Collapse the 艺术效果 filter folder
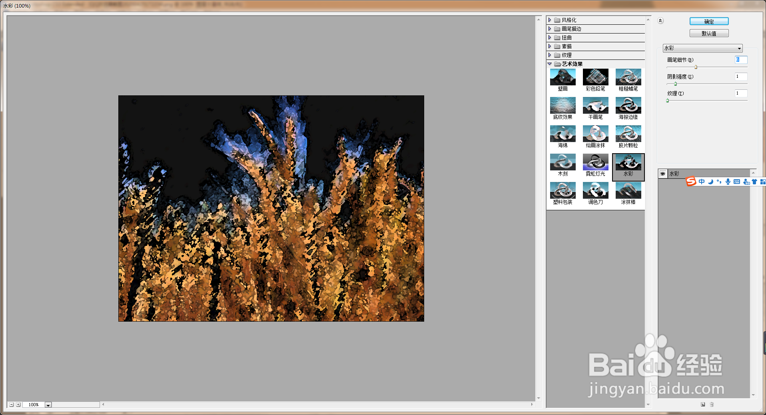The width and height of the screenshot is (766, 415). coord(550,64)
